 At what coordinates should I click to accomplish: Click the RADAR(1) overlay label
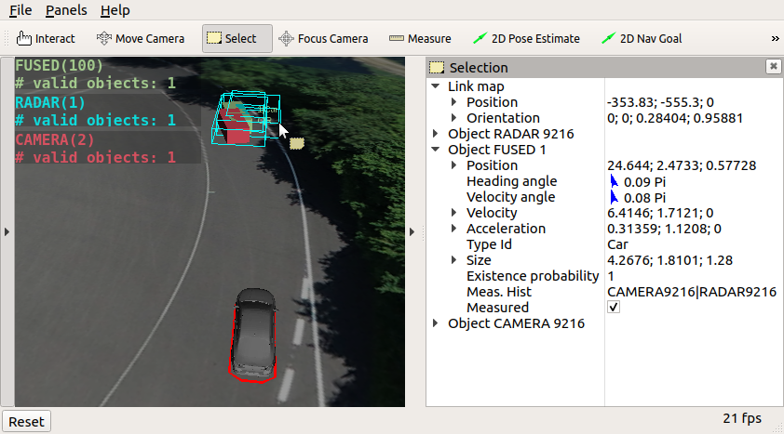coord(50,103)
